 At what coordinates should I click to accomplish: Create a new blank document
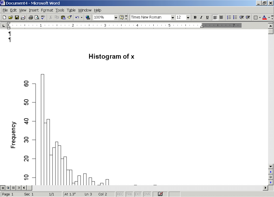click(x=4, y=17)
